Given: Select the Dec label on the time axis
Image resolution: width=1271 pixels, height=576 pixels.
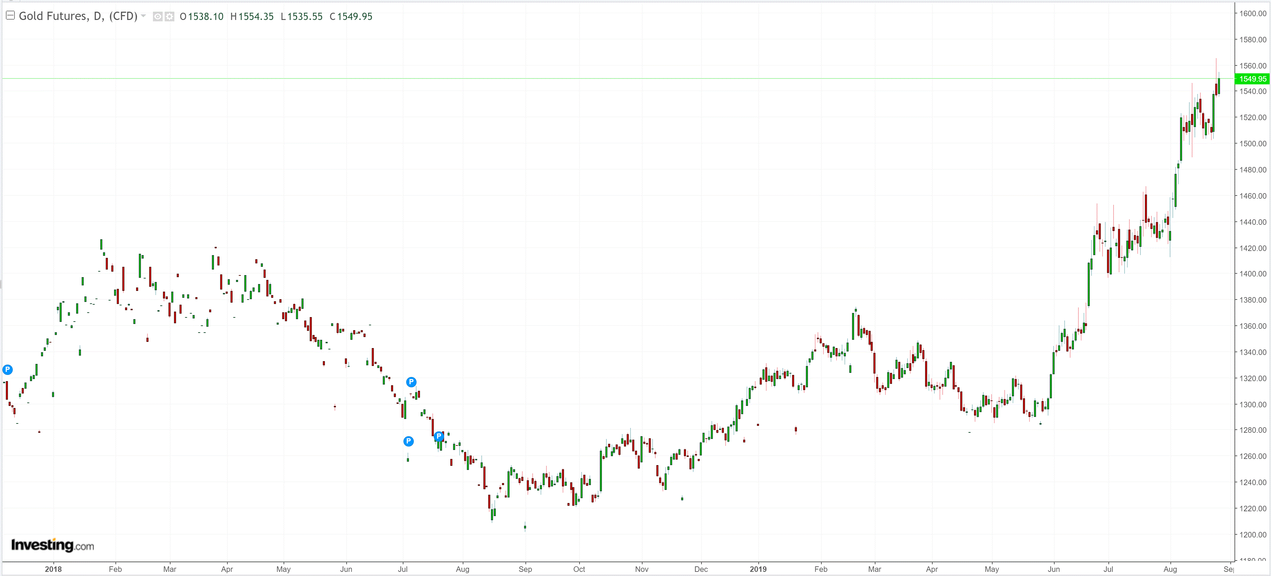Looking at the screenshot, I should click(x=701, y=569).
